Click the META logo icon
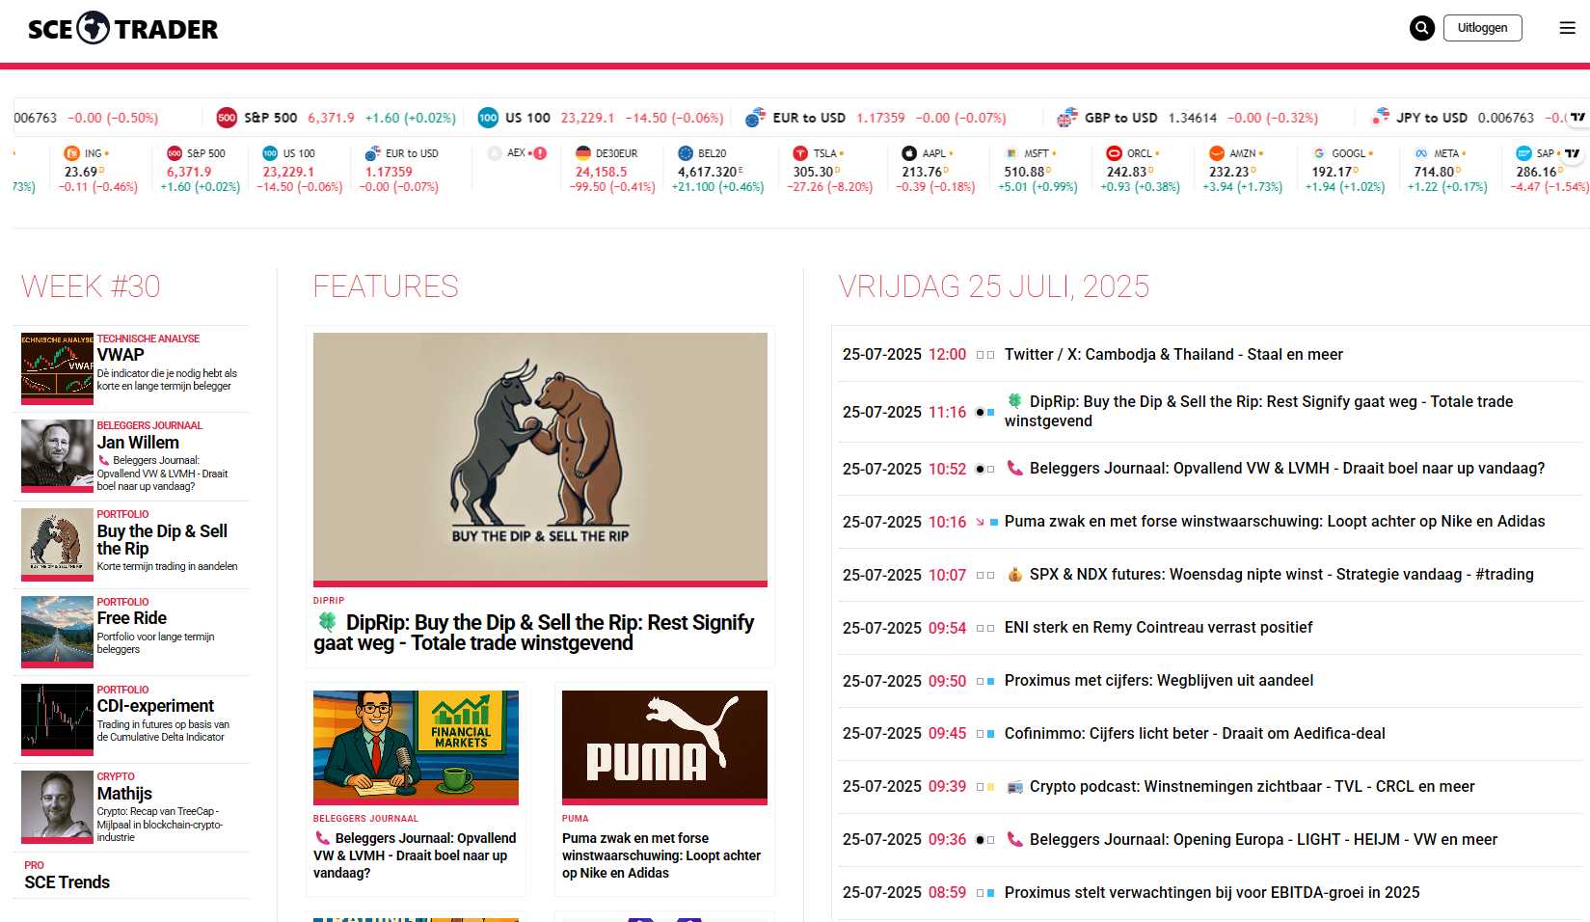Screen dimensions: 1590x922 (1421, 153)
